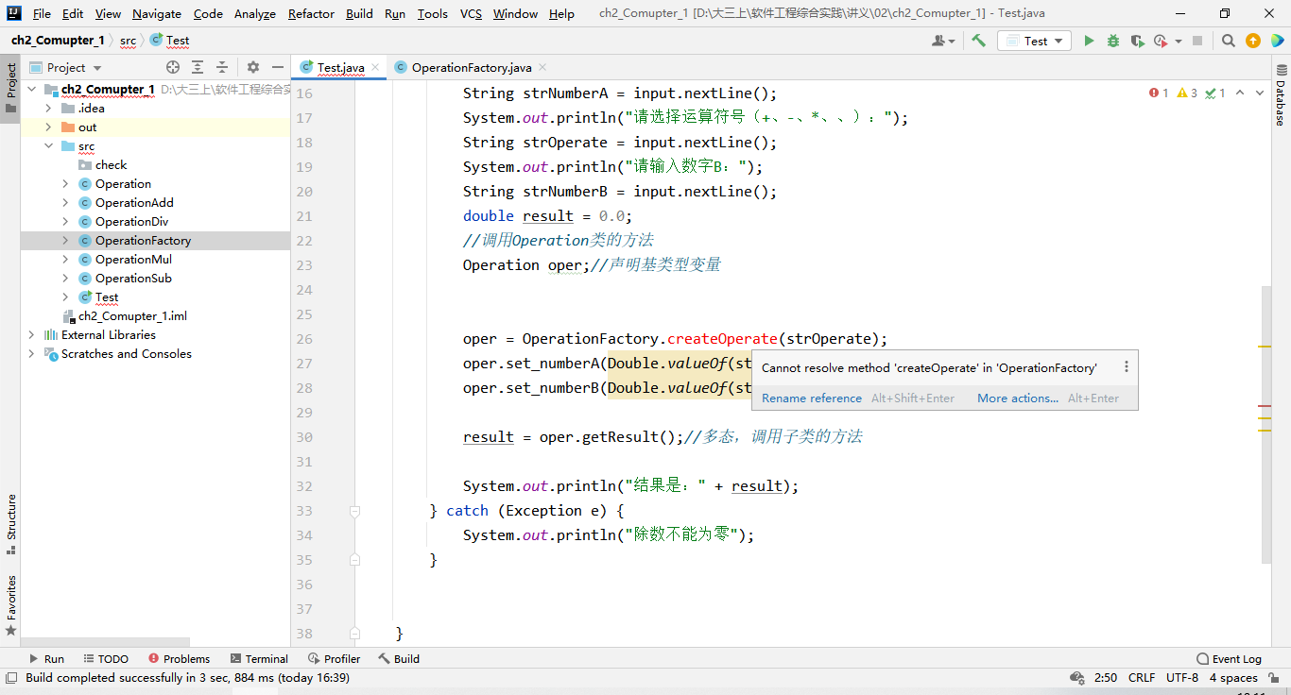This screenshot has width=1291, height=695.
Task: Collapse the catch block fold arrow at line 33
Action: [354, 510]
